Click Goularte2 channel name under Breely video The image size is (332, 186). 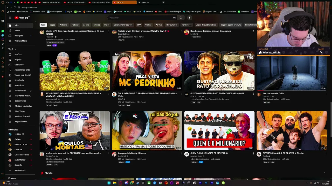pos(122,156)
